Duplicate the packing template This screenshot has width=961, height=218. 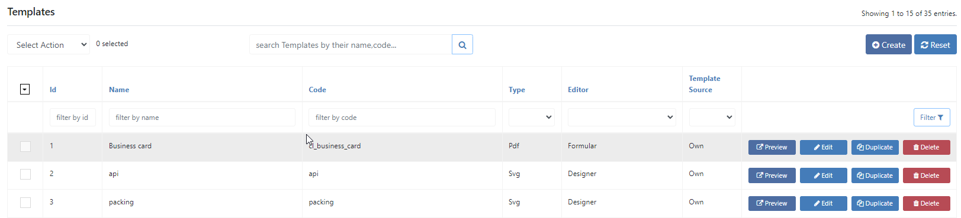coord(875,203)
